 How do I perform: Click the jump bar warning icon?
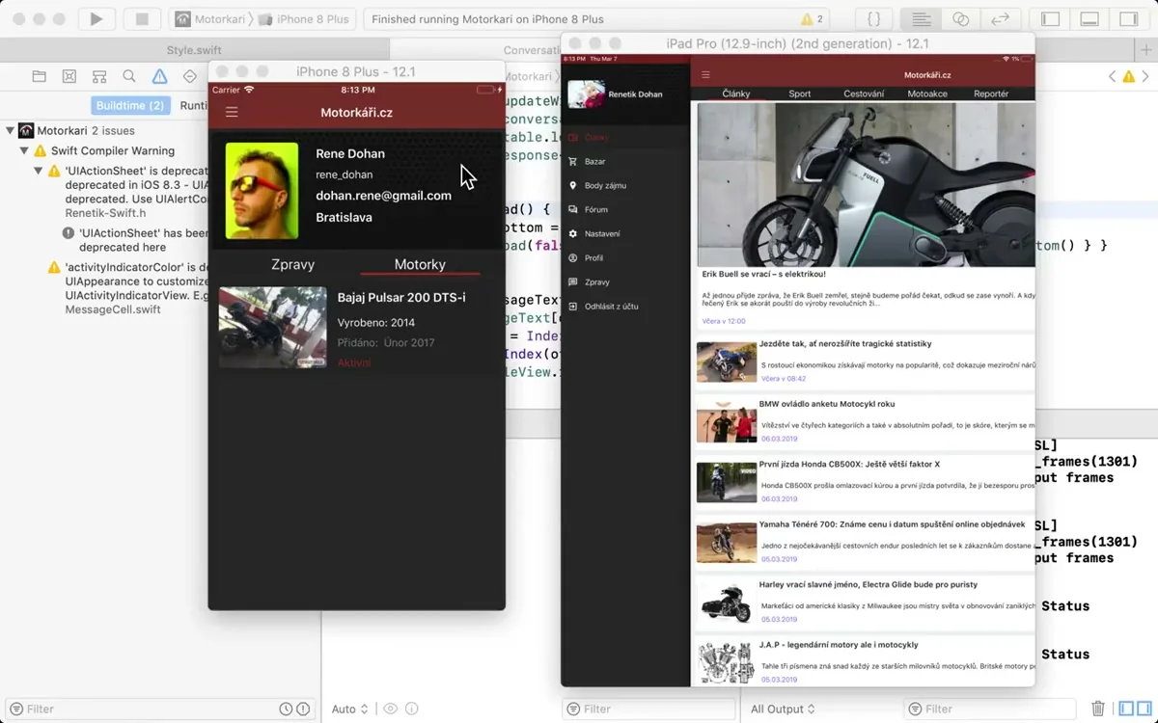point(1128,76)
